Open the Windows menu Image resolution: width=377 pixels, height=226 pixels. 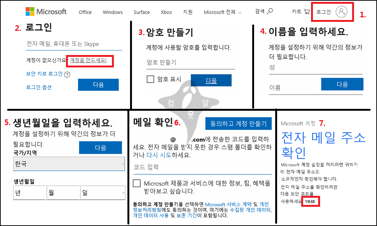[112, 12]
